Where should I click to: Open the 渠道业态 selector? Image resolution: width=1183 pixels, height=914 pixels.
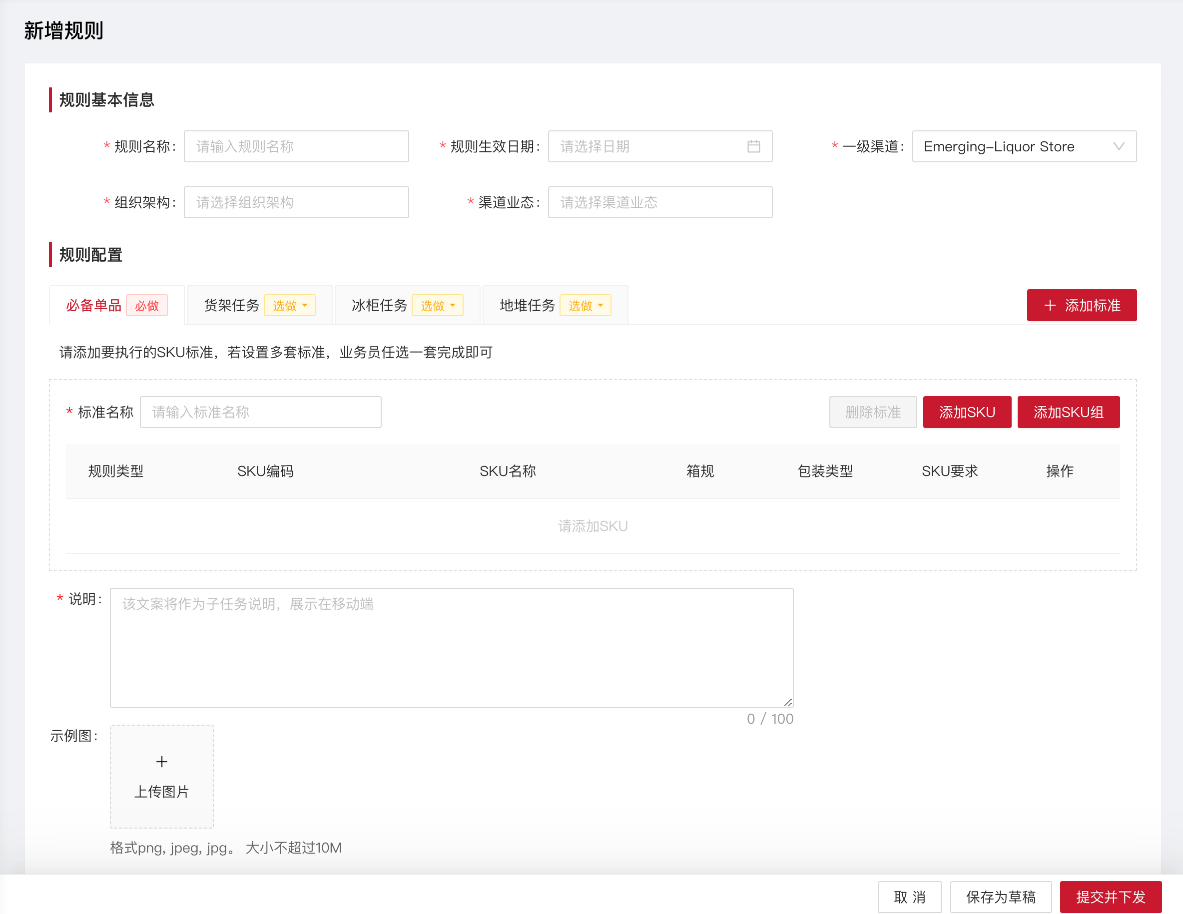(x=660, y=202)
